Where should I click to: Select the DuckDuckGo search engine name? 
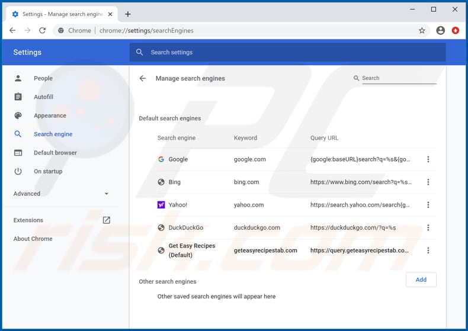click(x=185, y=228)
